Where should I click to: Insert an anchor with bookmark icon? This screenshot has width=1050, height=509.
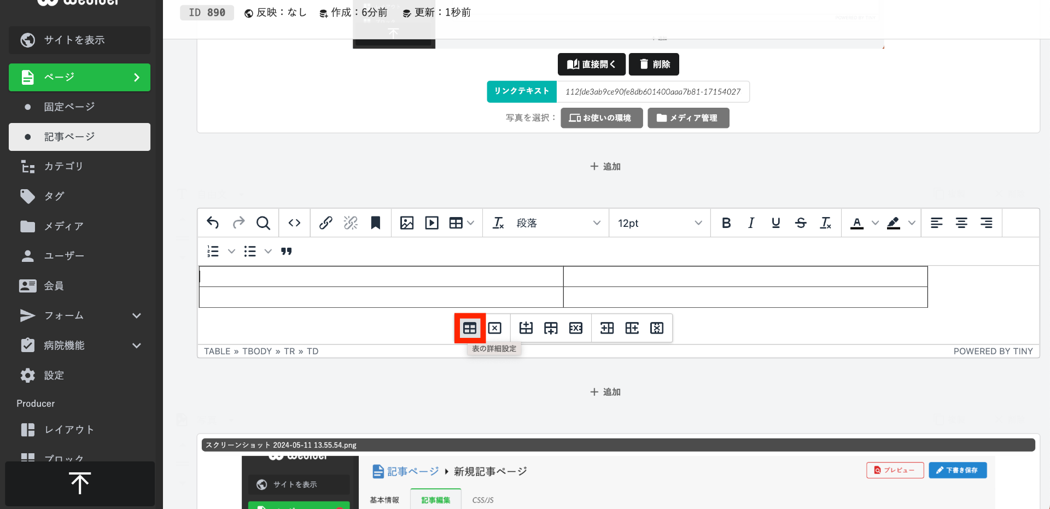coord(376,223)
